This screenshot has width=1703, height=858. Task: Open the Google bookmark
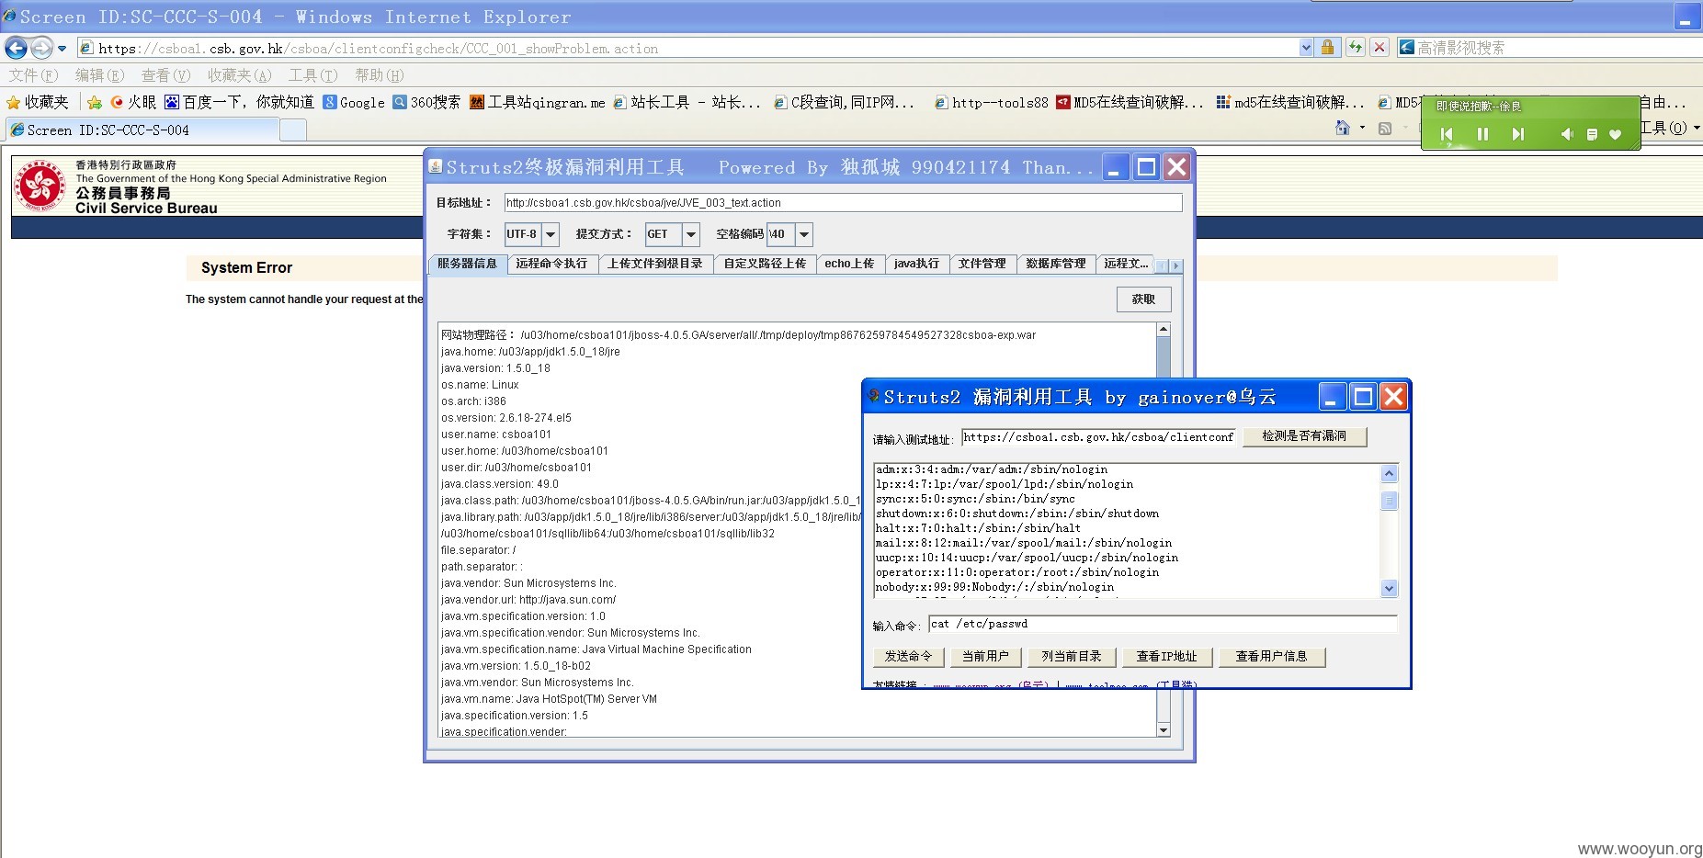354,102
